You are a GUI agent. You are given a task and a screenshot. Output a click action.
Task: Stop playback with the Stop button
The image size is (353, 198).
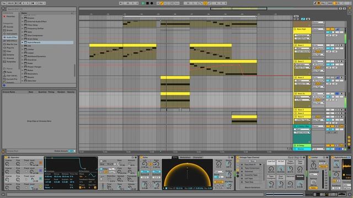(x=147, y=3)
